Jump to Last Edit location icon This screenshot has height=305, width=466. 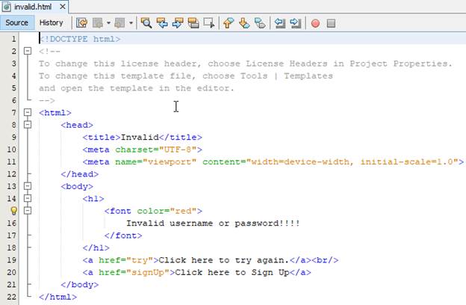pyautogui.click(x=81, y=23)
